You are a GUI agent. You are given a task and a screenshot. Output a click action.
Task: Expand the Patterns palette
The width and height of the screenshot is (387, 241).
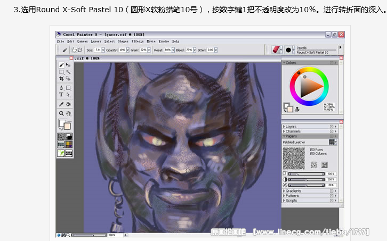[284, 196]
